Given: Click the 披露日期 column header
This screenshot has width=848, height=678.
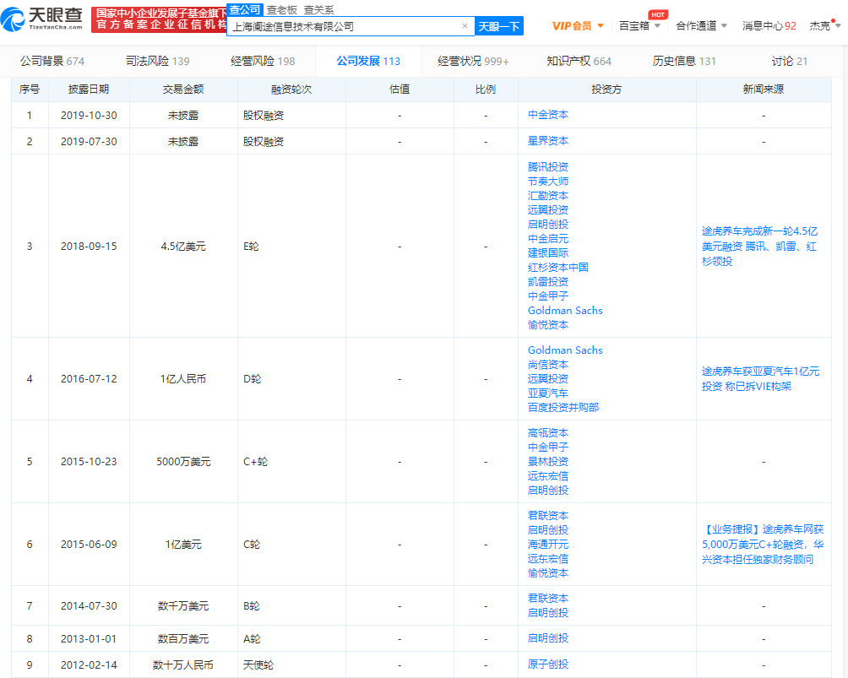Looking at the screenshot, I should [89, 89].
